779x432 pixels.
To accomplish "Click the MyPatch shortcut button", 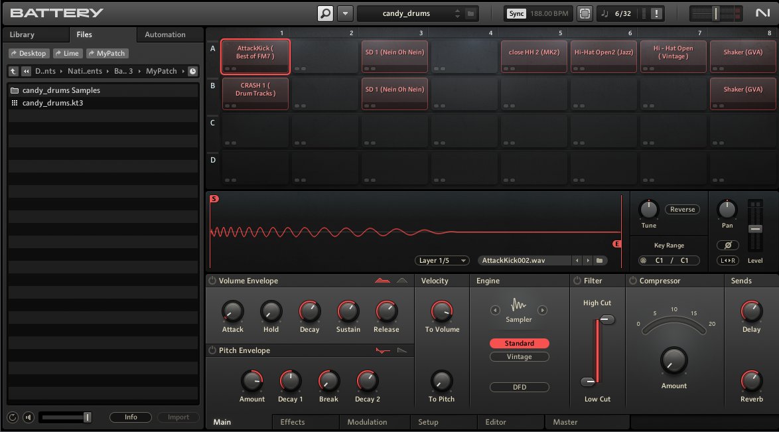I will (x=107, y=53).
